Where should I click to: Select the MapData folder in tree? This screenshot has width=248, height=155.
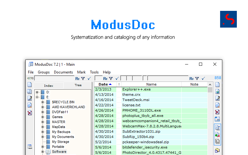[x=59, y=127]
